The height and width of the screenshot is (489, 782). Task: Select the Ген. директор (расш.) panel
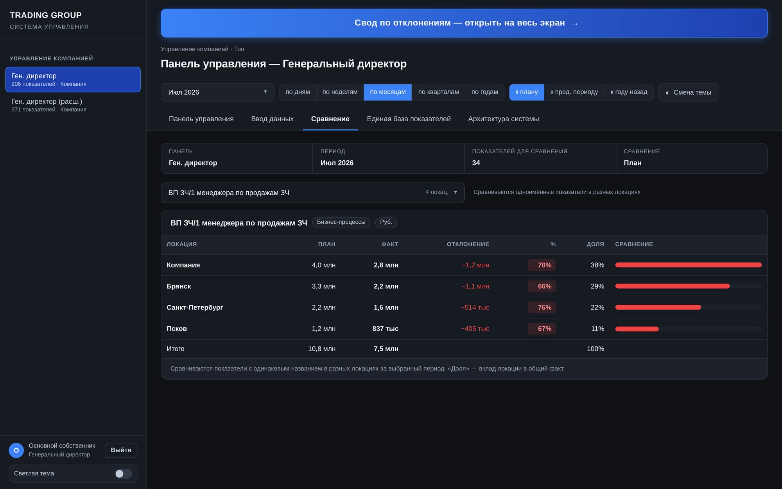click(x=73, y=105)
